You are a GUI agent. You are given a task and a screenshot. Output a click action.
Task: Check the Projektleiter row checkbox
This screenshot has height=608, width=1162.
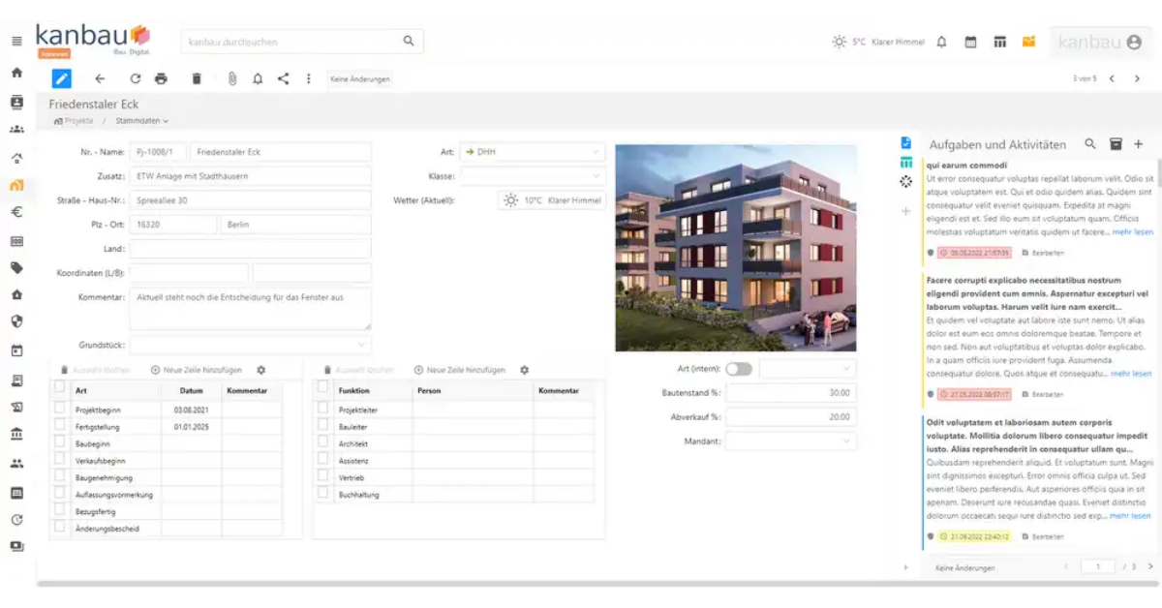pyautogui.click(x=323, y=409)
